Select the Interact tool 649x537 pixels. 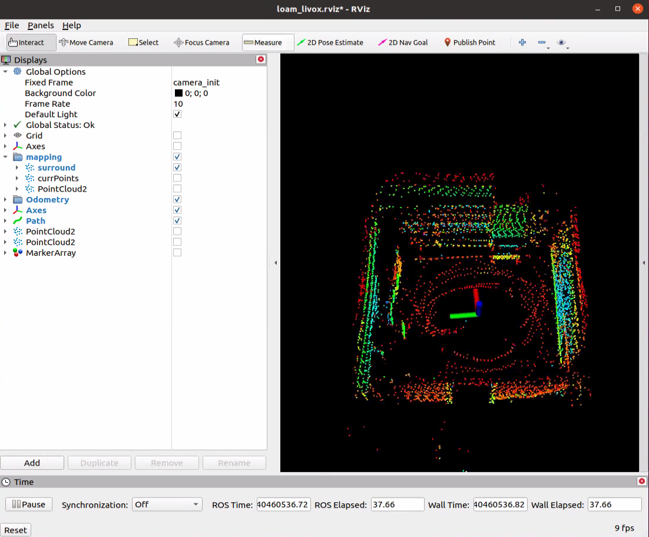[x=27, y=42]
